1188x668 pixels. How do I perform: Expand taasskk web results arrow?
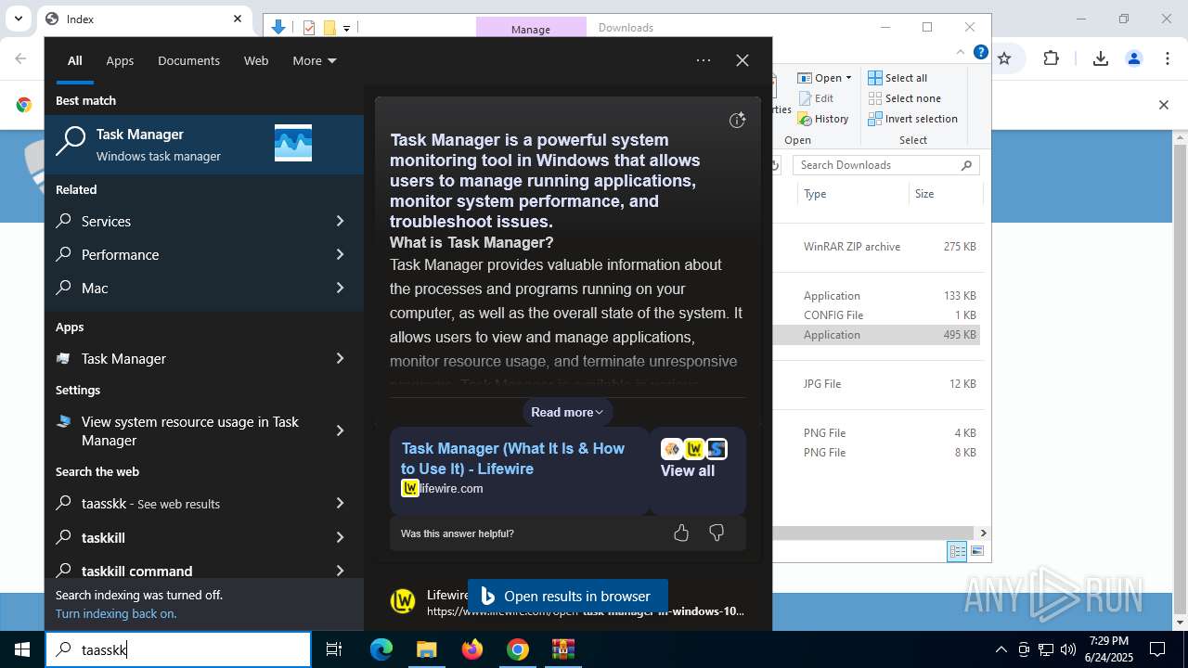(340, 503)
